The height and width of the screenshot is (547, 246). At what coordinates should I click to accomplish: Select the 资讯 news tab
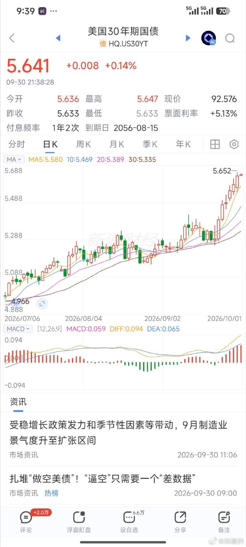(18, 402)
